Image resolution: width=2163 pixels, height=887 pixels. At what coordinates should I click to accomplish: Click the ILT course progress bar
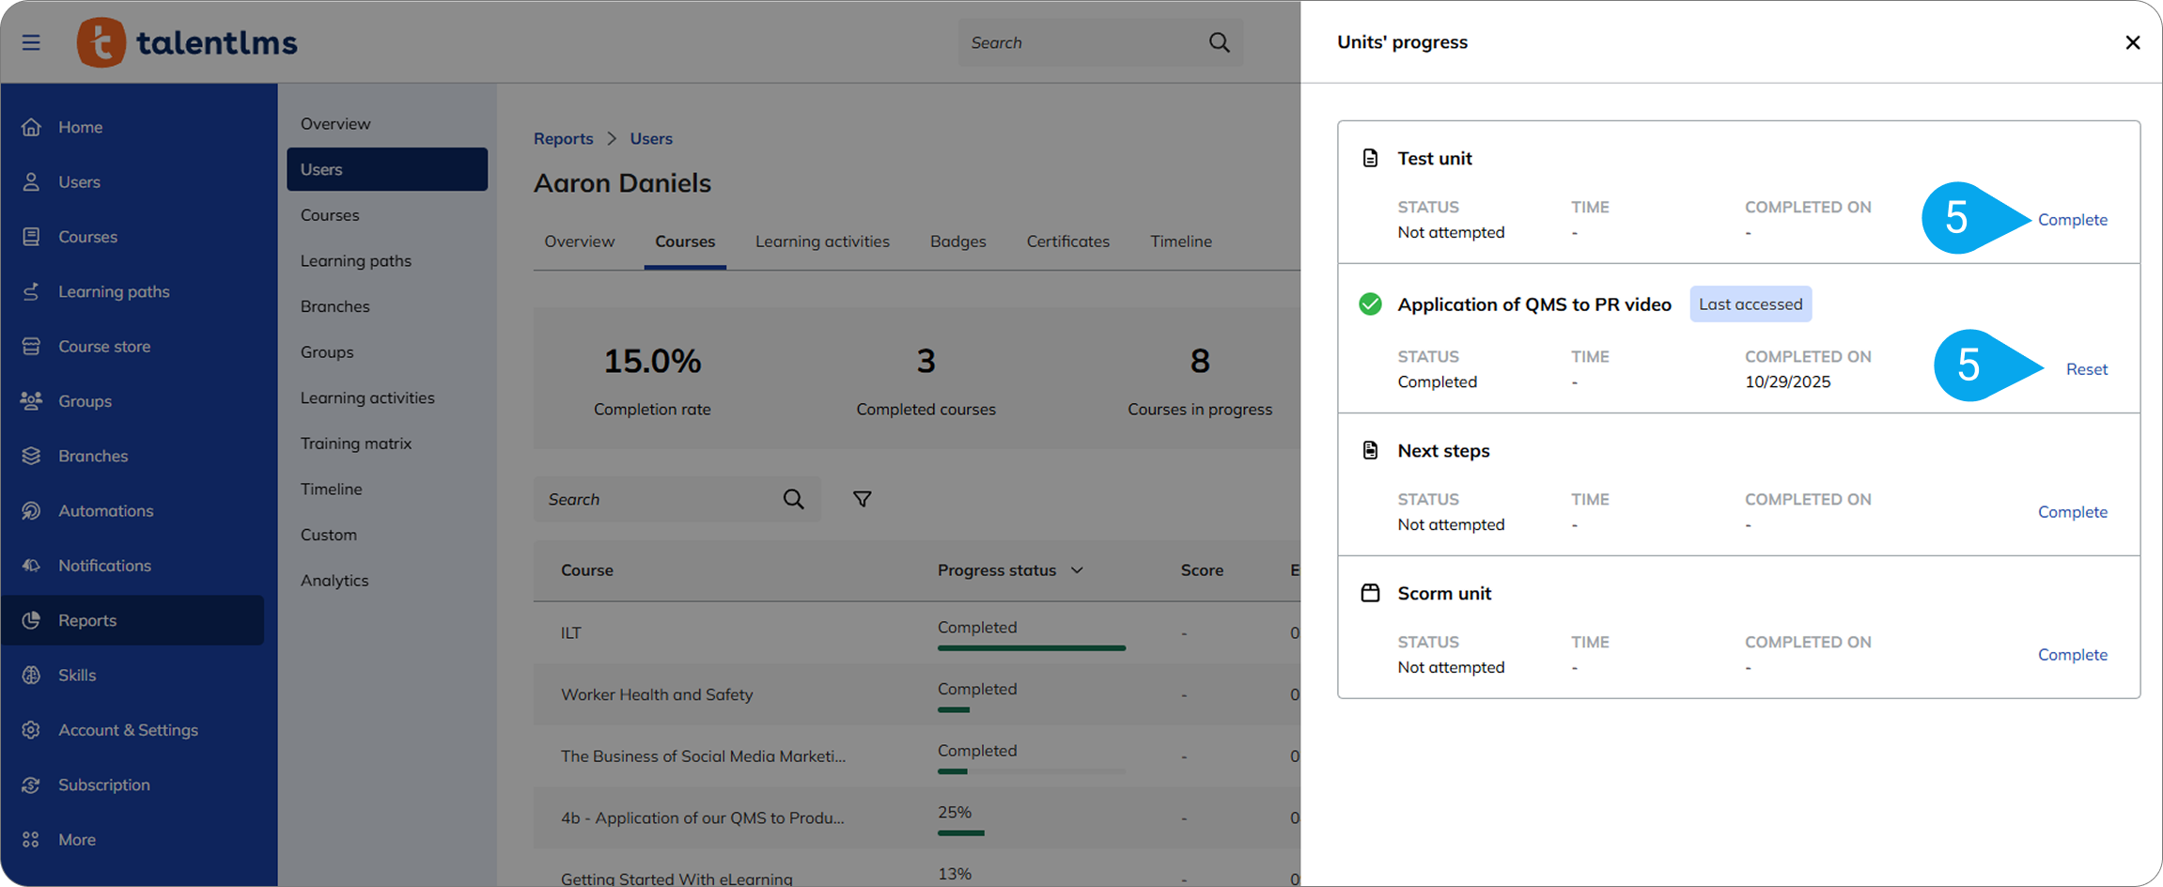coord(1031,647)
